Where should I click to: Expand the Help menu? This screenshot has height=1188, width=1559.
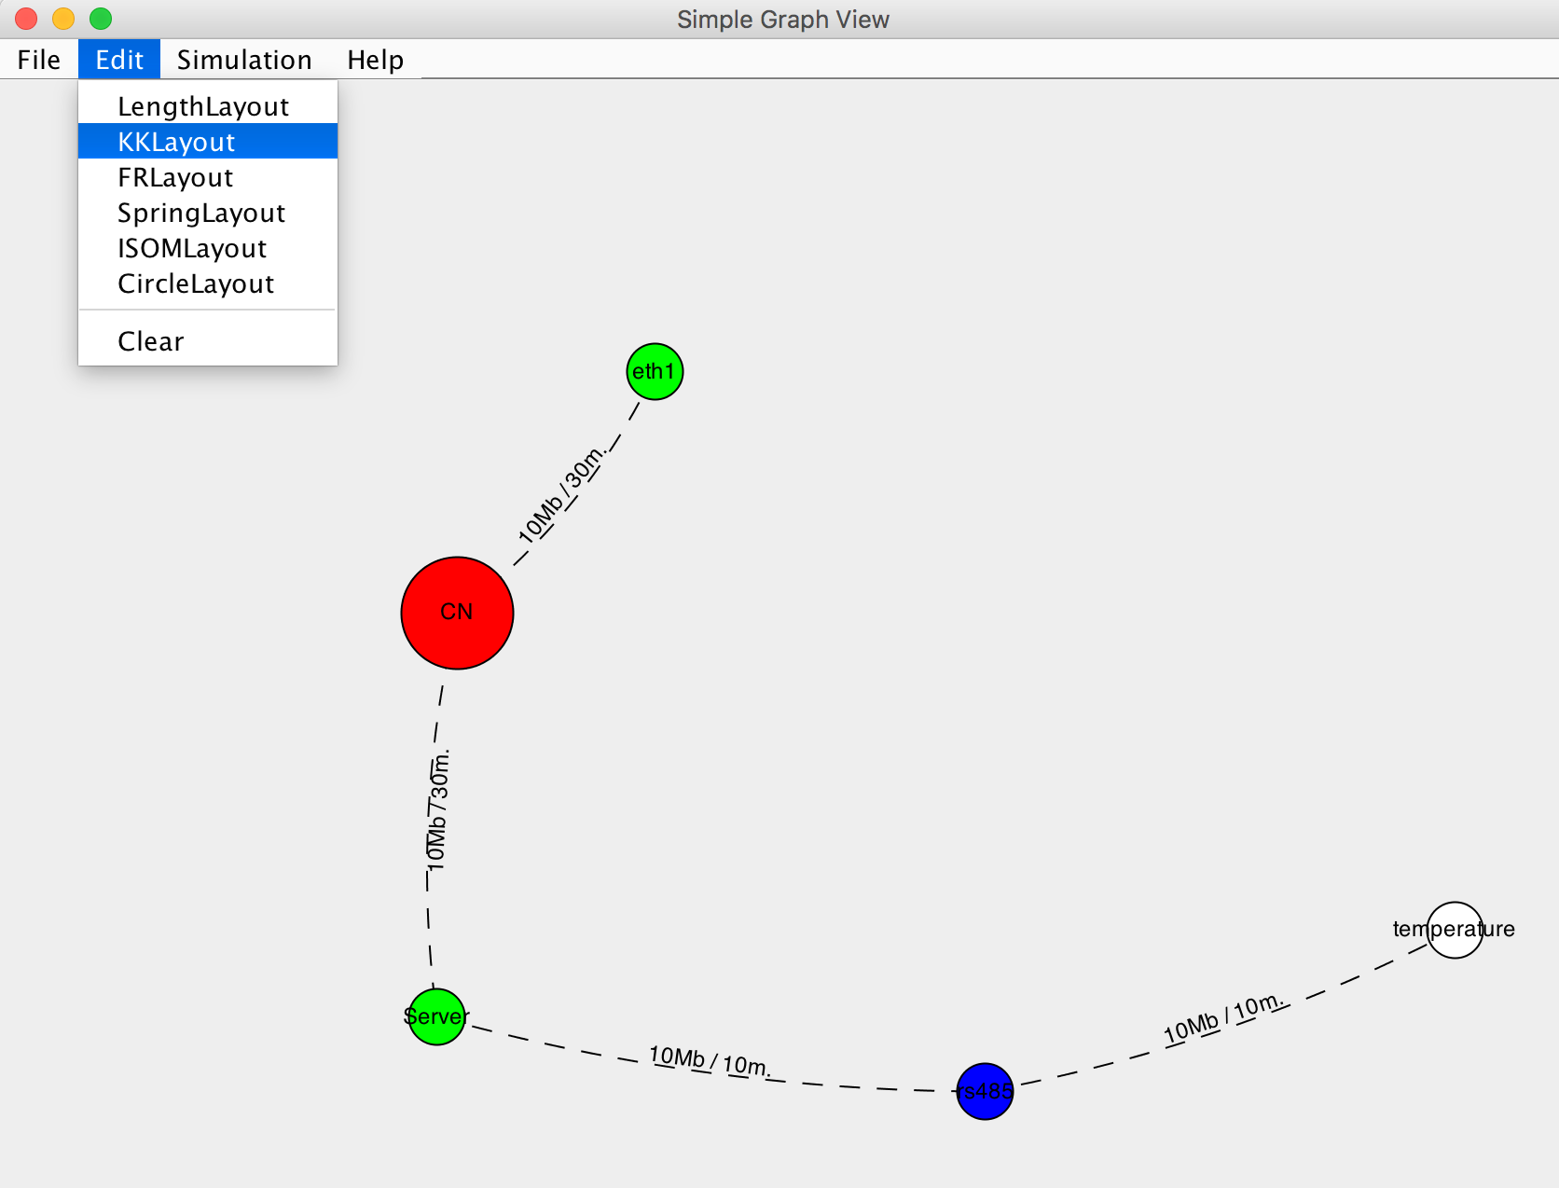pos(375,60)
